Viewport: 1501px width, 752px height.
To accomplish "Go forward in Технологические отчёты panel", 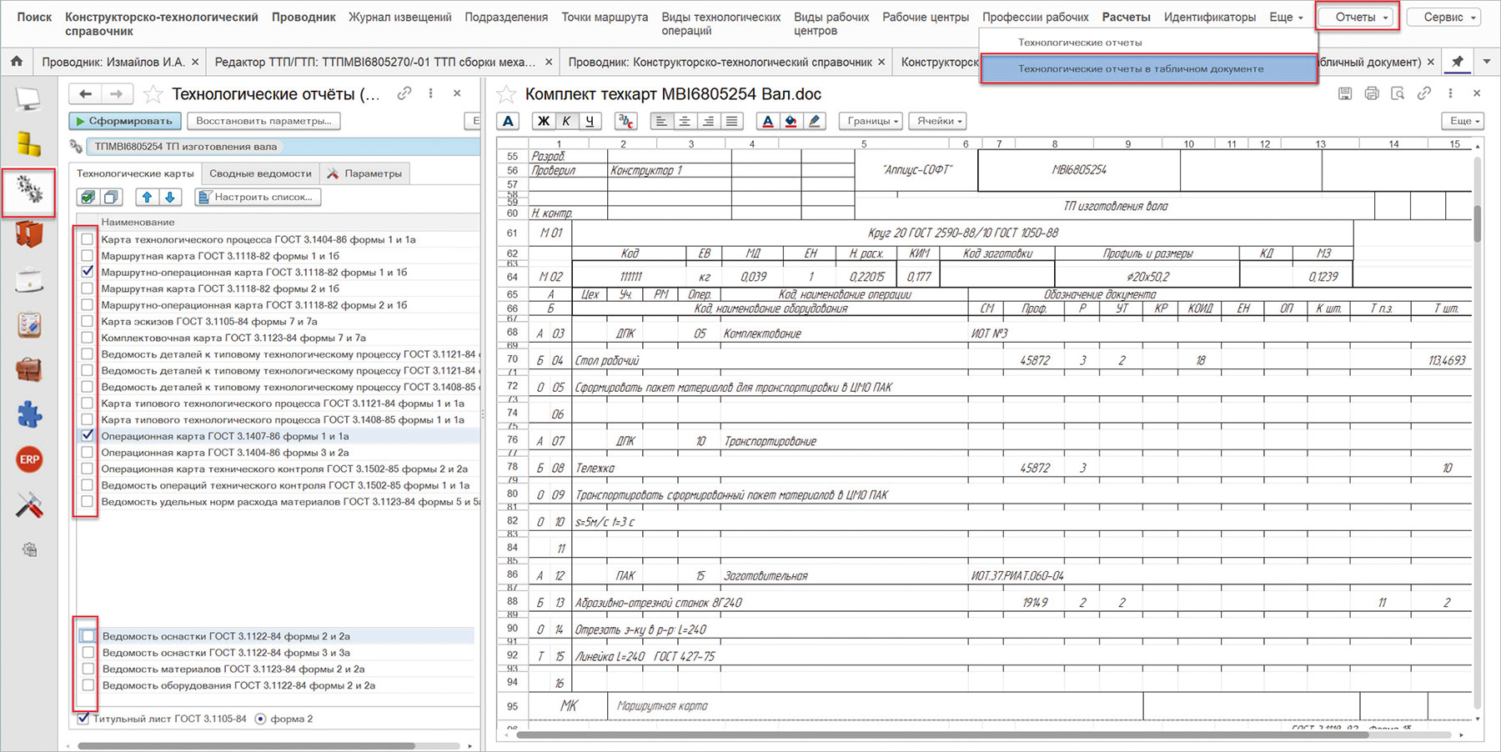I will click(x=116, y=94).
